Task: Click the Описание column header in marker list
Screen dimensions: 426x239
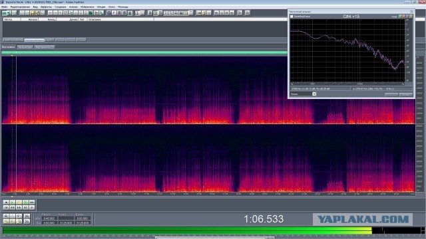Action: pos(120,19)
